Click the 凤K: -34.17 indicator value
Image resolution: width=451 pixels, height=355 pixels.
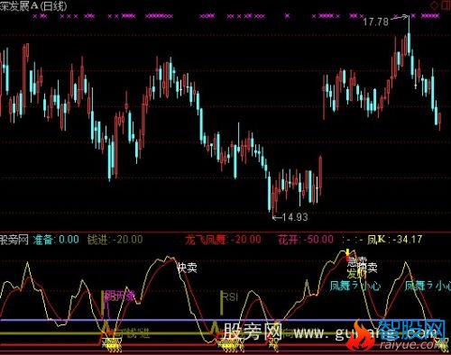click(x=395, y=240)
